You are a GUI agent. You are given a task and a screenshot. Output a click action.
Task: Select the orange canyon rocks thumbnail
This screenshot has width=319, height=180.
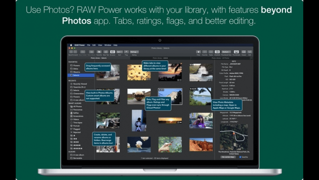(x=201, y=144)
